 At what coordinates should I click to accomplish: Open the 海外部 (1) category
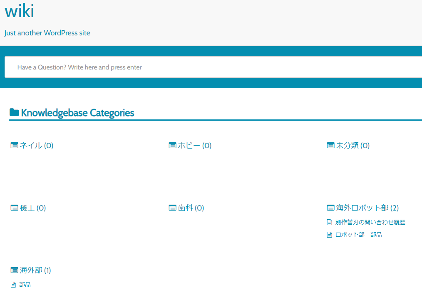[35, 270]
